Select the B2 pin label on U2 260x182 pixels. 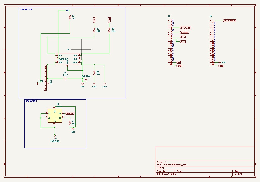[x=60, y=118]
